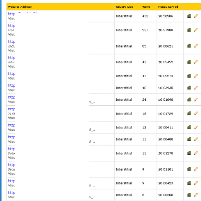Edit the entry earning $0.01090
The height and width of the screenshot is (201, 201).
click(x=196, y=100)
